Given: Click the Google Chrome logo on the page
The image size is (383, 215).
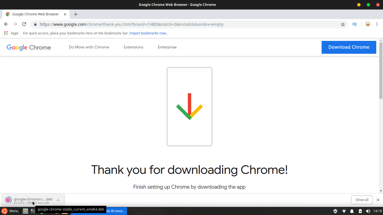Looking at the screenshot, I should point(29,47).
